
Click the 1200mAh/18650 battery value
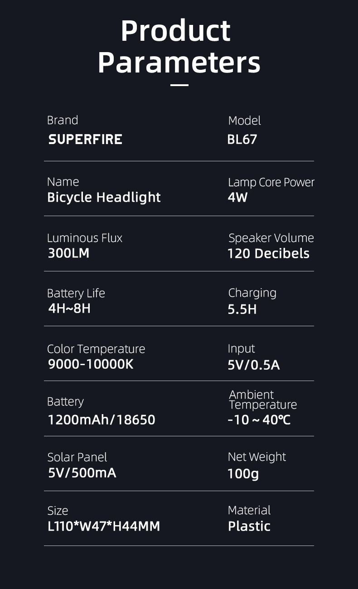[102, 420]
